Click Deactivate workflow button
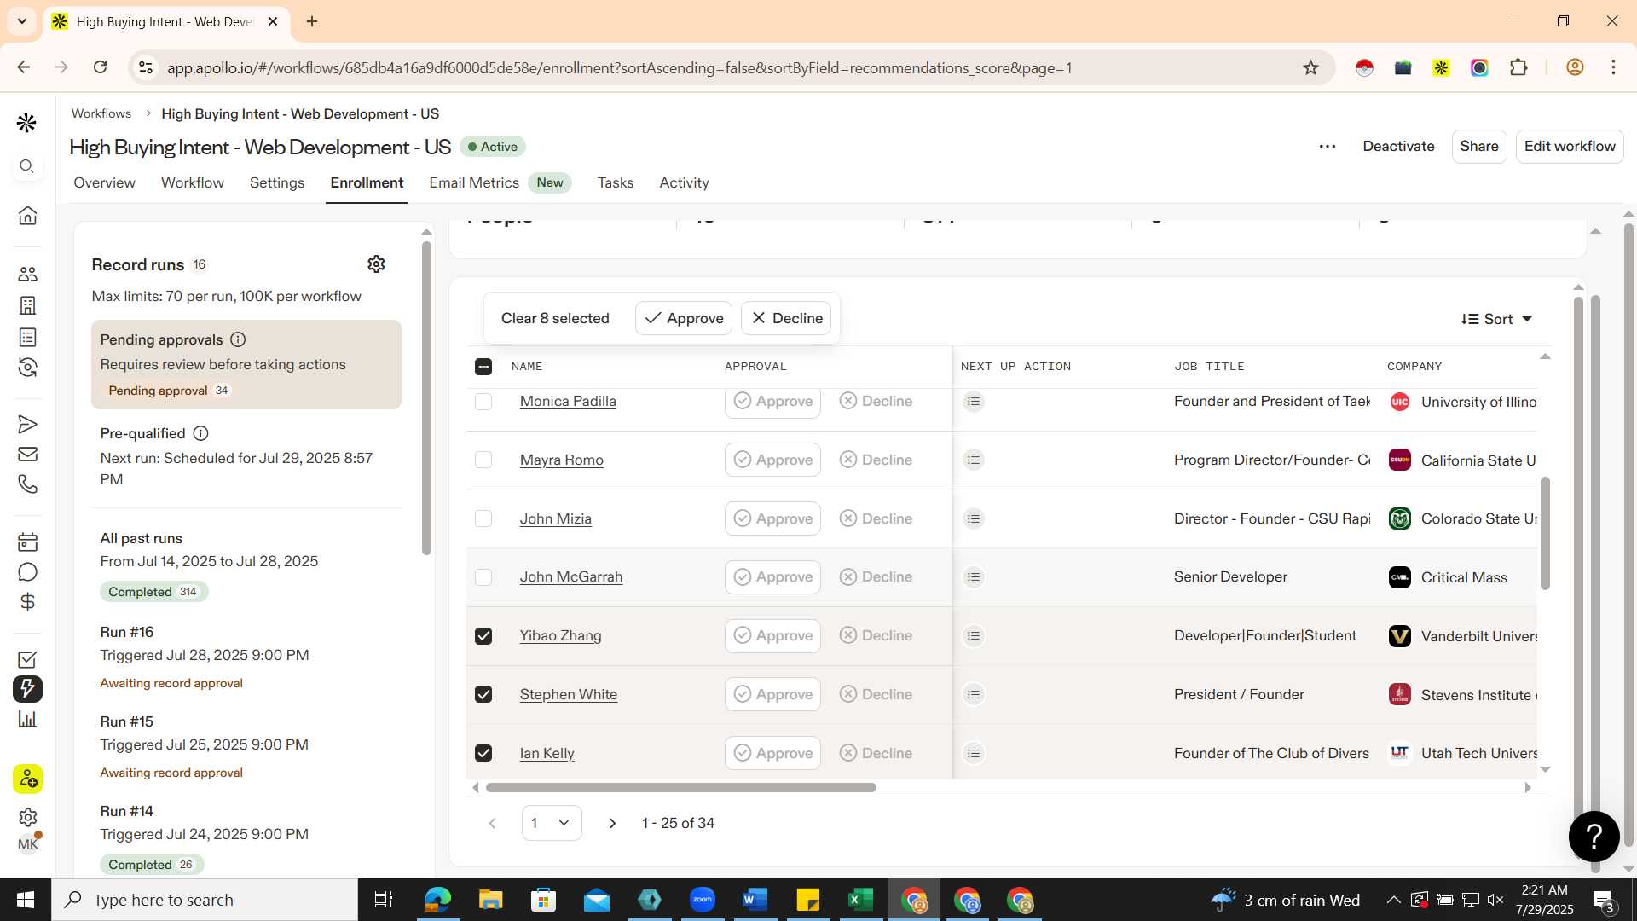Viewport: 1637px width, 921px height. (1398, 146)
